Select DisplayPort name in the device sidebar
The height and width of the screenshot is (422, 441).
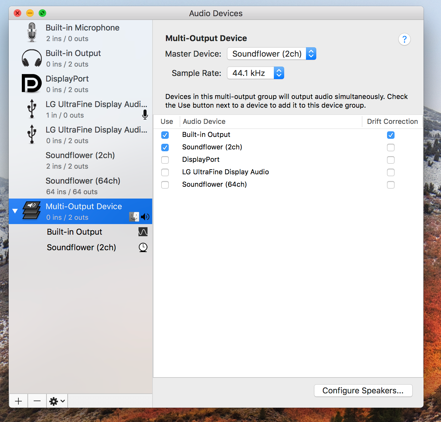(67, 79)
